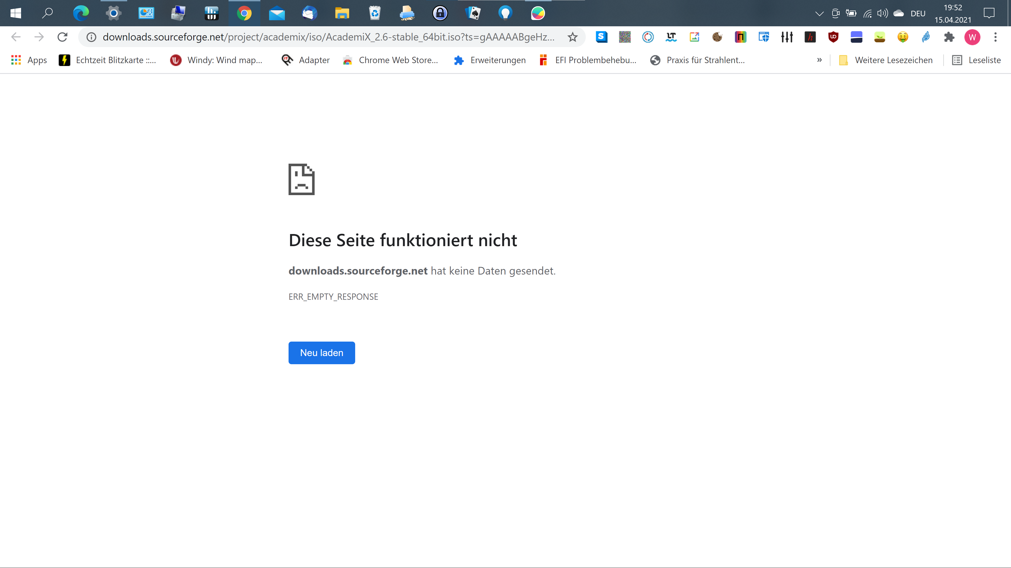Viewport: 1011px width, 568px height.
Task: Open the Leseliste reading list
Action: point(977,60)
